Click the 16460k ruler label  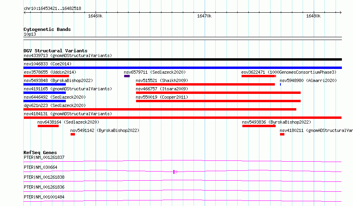point(95,16)
